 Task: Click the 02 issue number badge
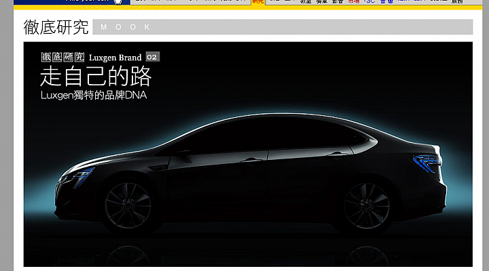point(153,57)
